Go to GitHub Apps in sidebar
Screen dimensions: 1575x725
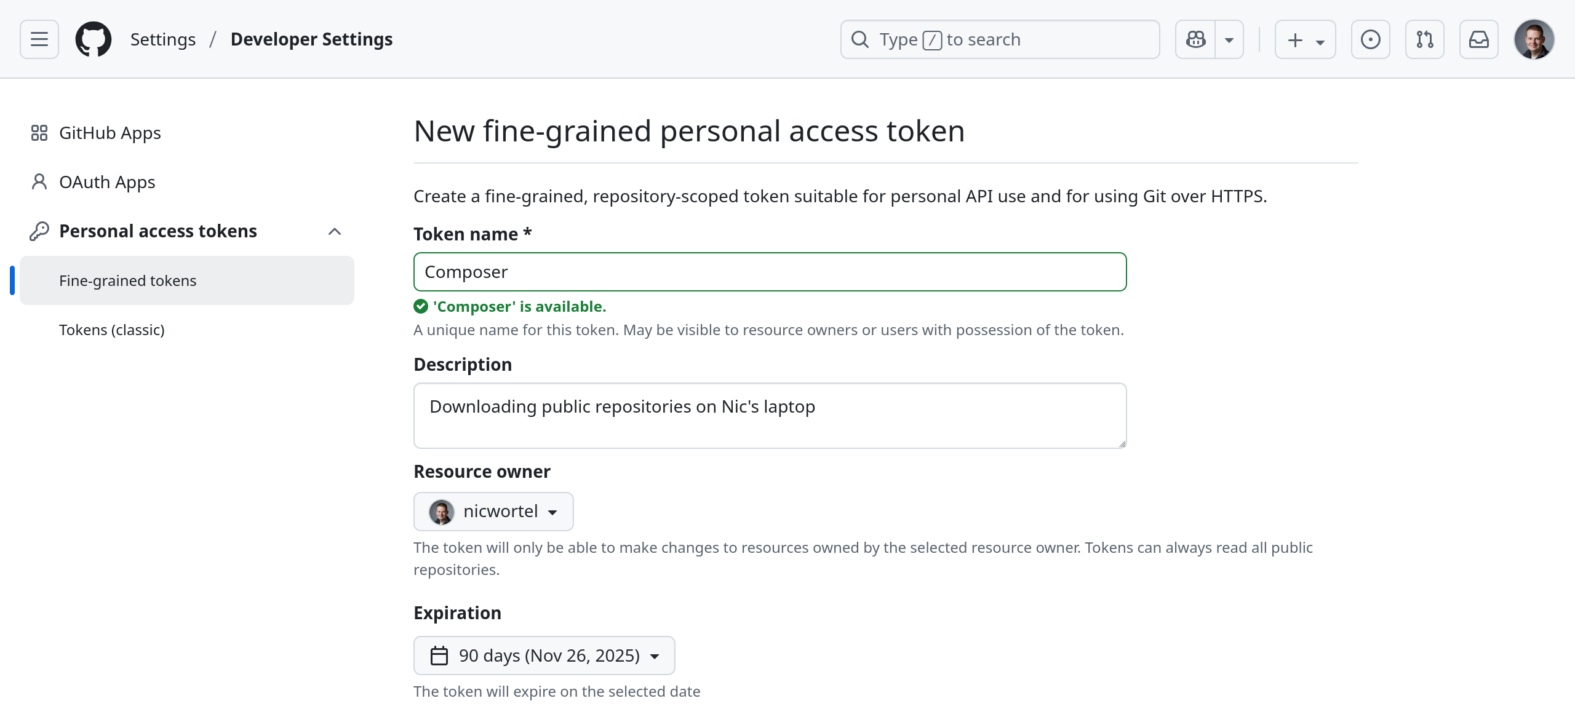(x=110, y=133)
